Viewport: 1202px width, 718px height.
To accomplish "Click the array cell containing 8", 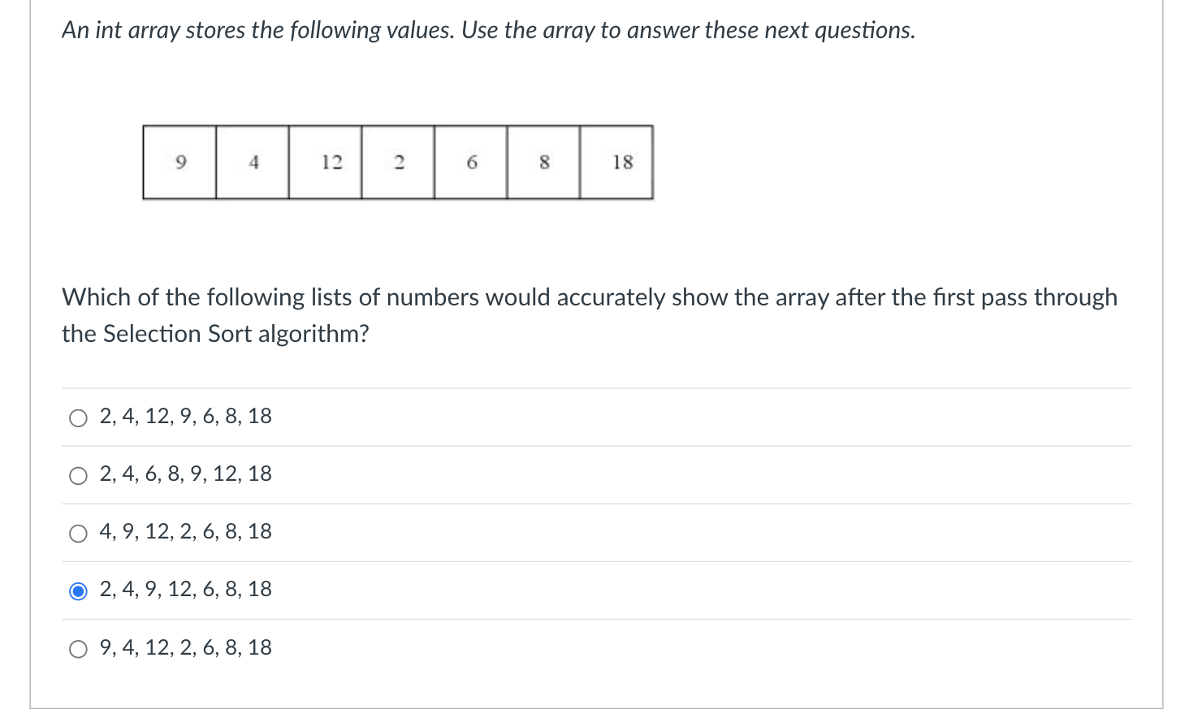I will pyautogui.click(x=543, y=162).
